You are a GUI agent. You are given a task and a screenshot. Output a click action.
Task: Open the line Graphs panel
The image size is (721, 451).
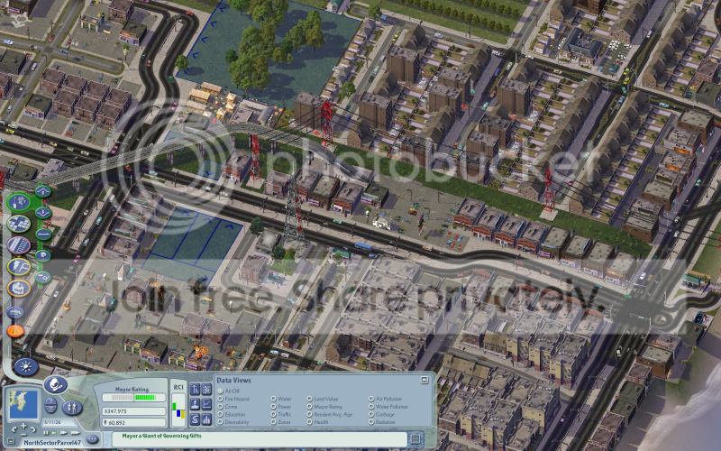[x=206, y=405]
